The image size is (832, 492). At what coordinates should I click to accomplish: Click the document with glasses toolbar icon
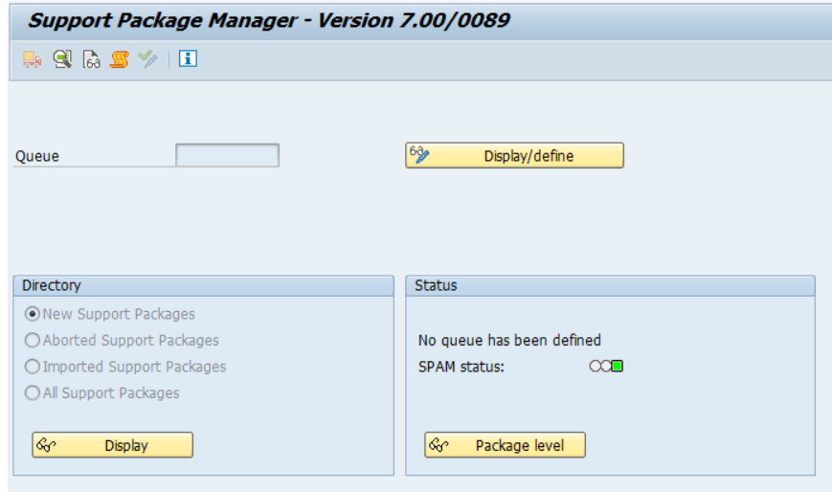pyautogui.click(x=91, y=59)
